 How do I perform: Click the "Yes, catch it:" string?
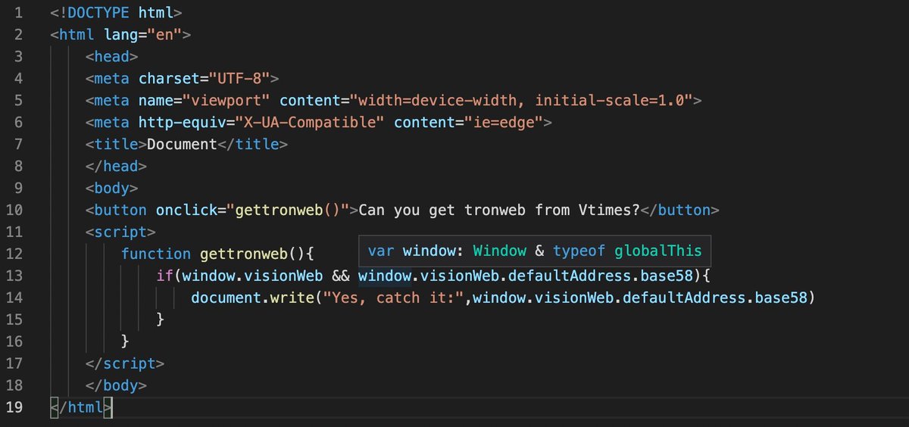point(394,298)
